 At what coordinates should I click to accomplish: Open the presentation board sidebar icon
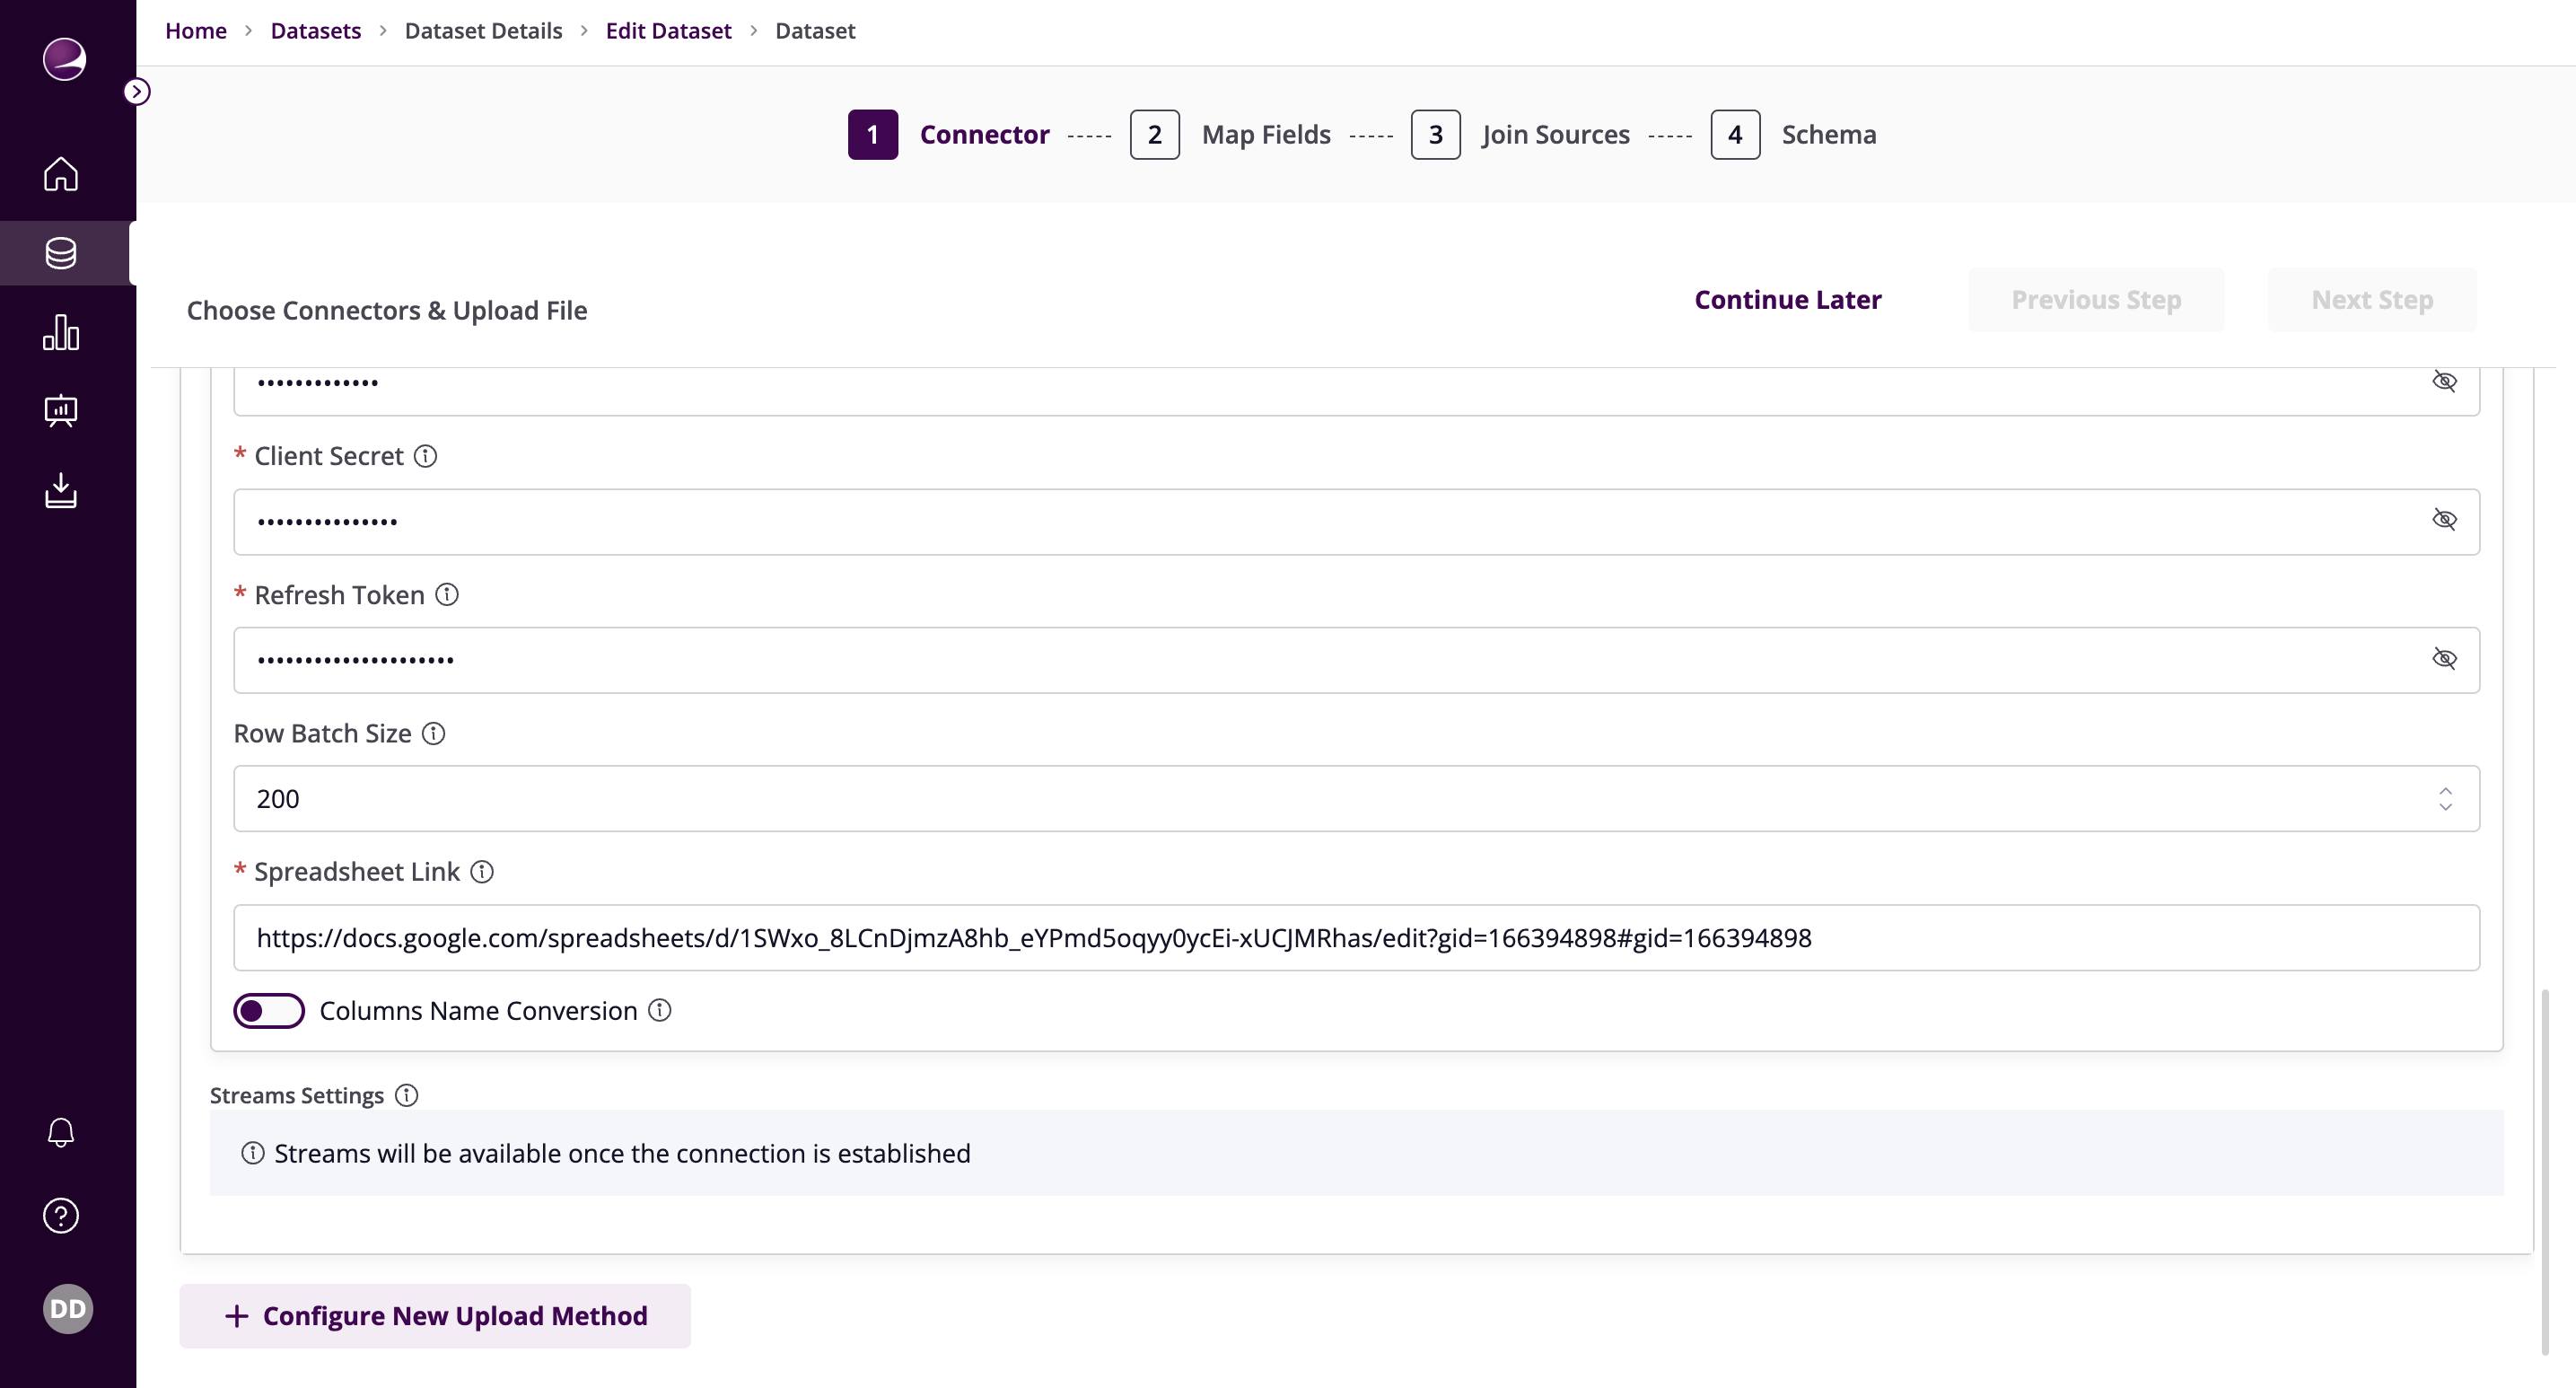point(61,411)
